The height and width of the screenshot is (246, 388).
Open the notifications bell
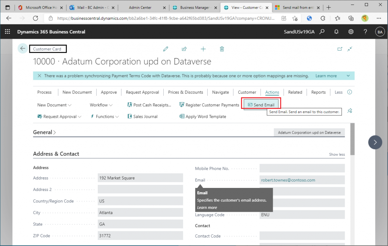point(336,32)
